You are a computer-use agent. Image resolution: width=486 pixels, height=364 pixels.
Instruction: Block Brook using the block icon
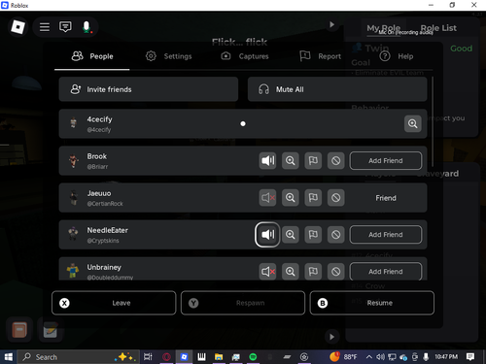[x=335, y=160]
